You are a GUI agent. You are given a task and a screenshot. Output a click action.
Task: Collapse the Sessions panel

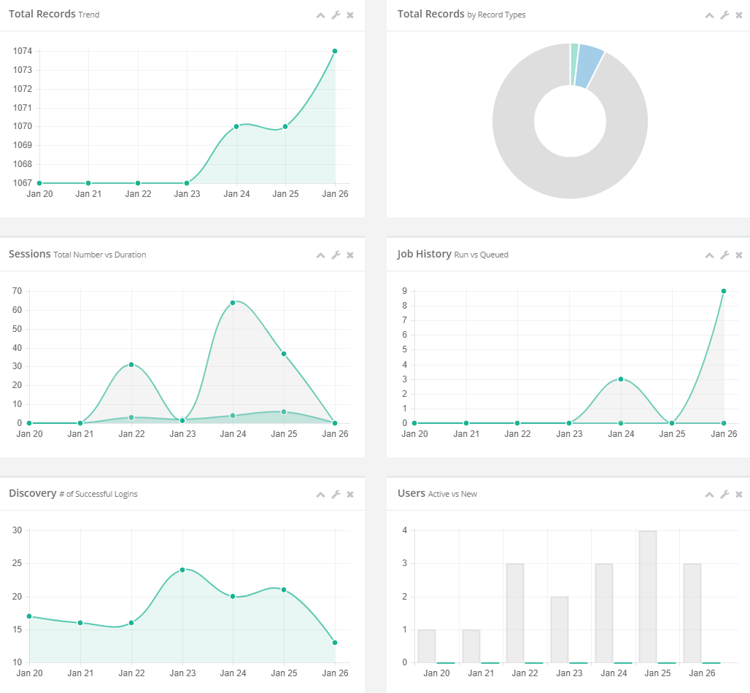(x=320, y=255)
